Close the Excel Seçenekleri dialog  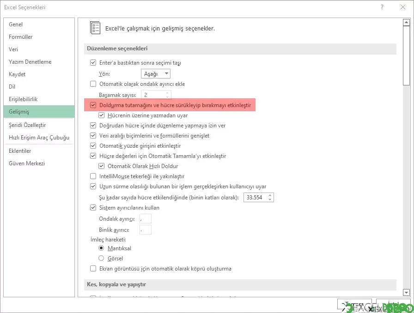(402, 7)
